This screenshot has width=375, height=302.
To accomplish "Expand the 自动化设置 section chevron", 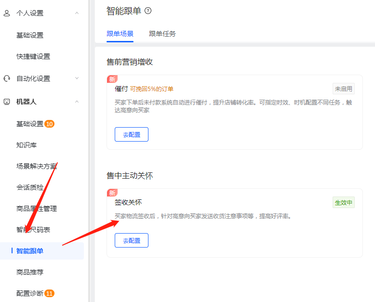I will 77,78.
